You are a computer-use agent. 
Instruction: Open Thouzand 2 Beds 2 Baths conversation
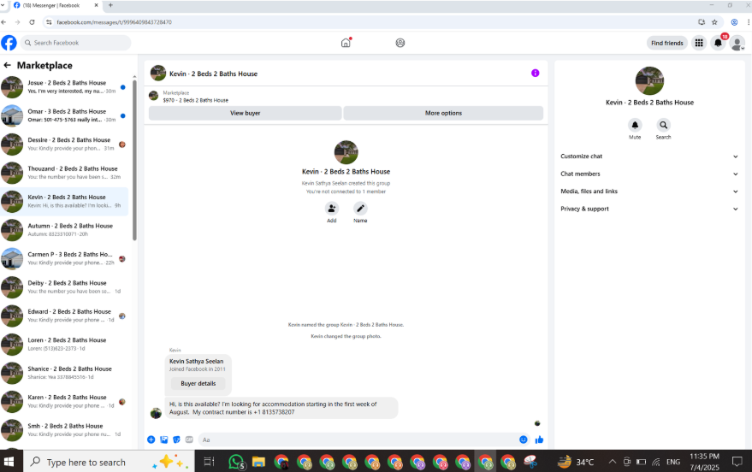(x=64, y=173)
